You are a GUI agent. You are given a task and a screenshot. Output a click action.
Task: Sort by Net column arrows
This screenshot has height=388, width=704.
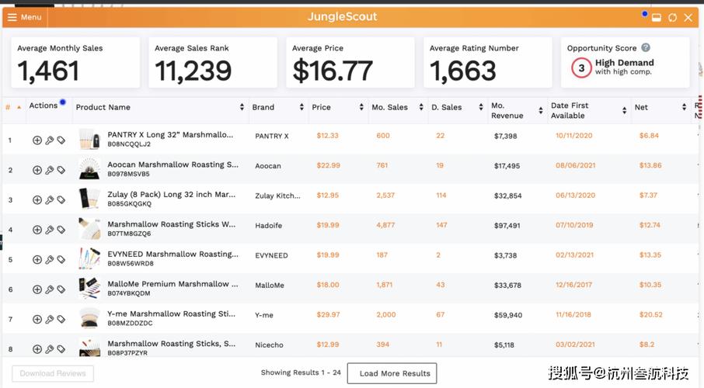[685, 107]
